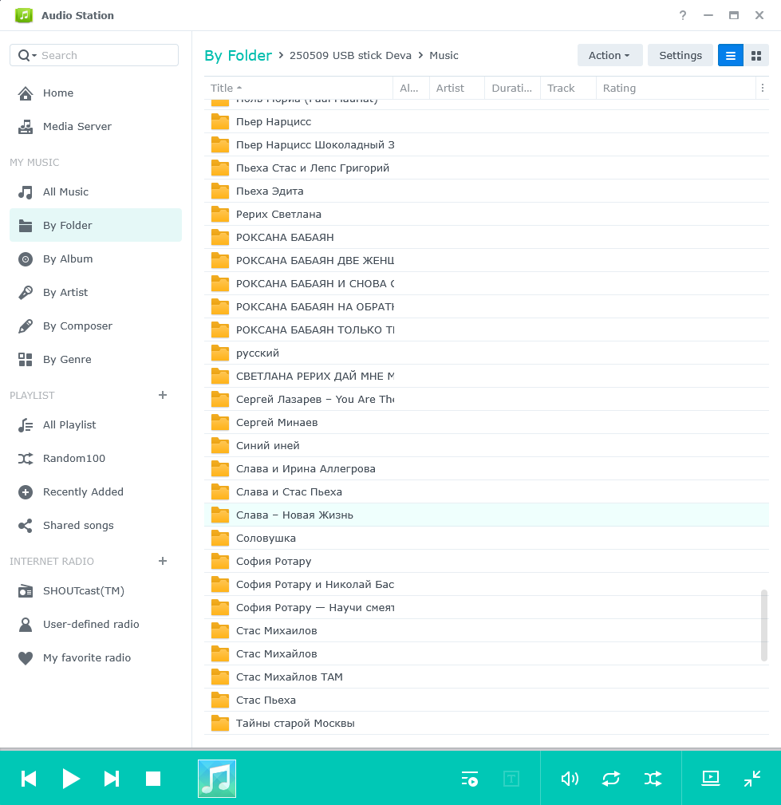Add internet radio plus icon
This screenshot has width=781, height=805.
pos(162,561)
